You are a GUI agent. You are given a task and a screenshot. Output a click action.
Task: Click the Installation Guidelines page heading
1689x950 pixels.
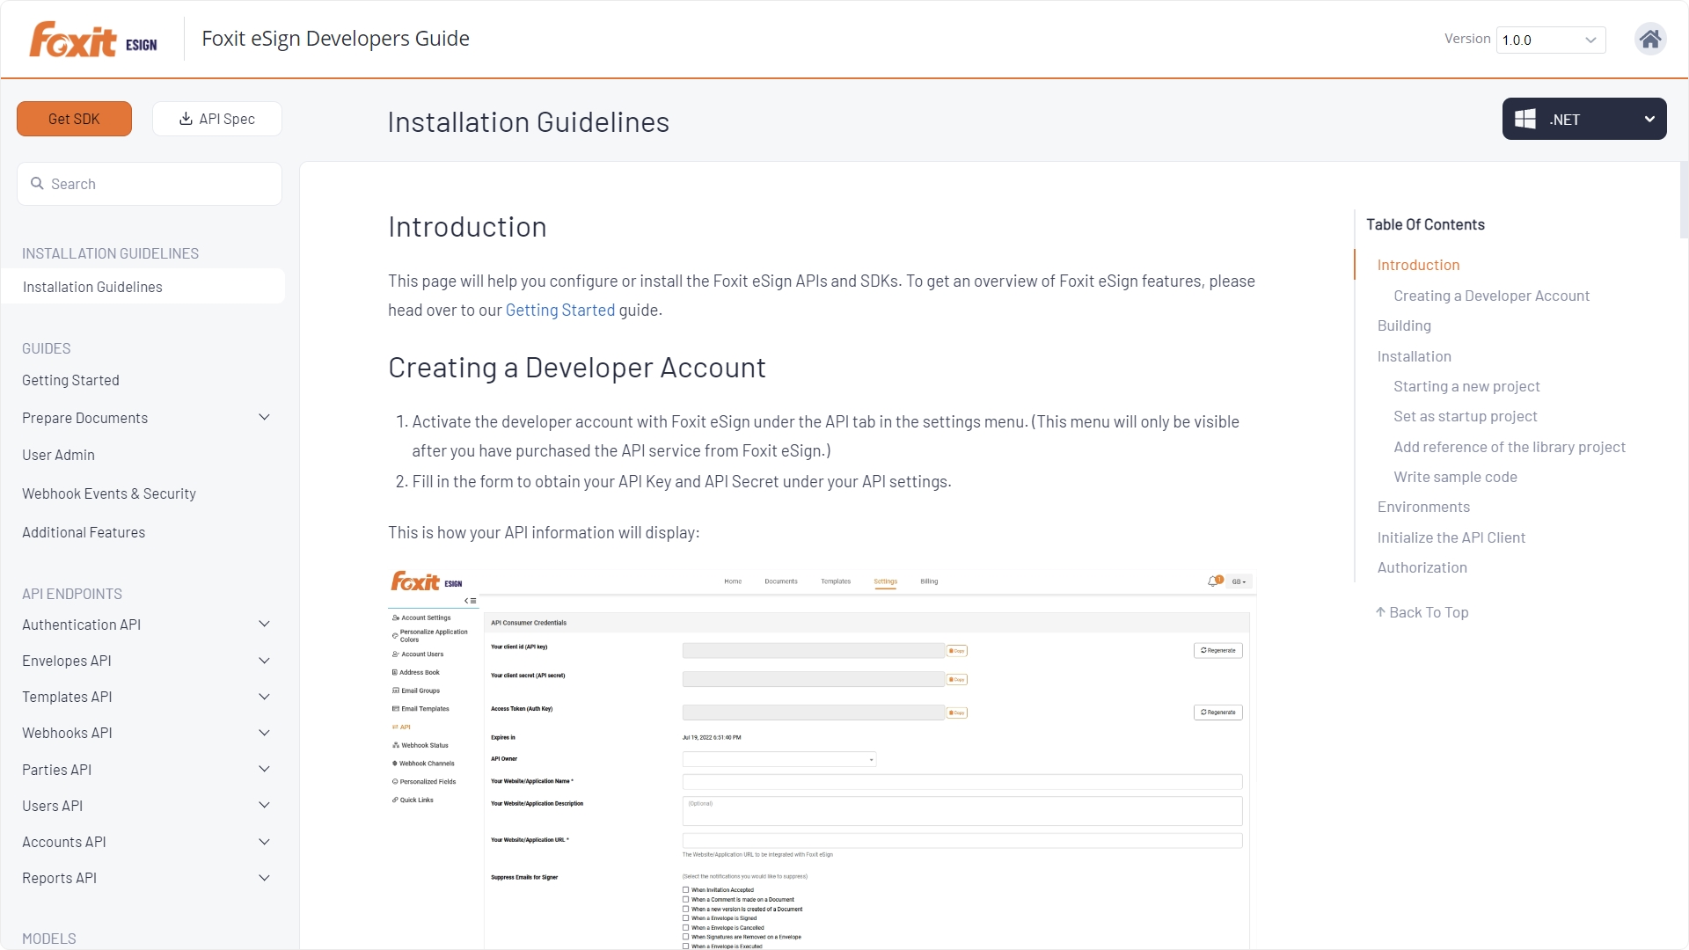coord(528,122)
